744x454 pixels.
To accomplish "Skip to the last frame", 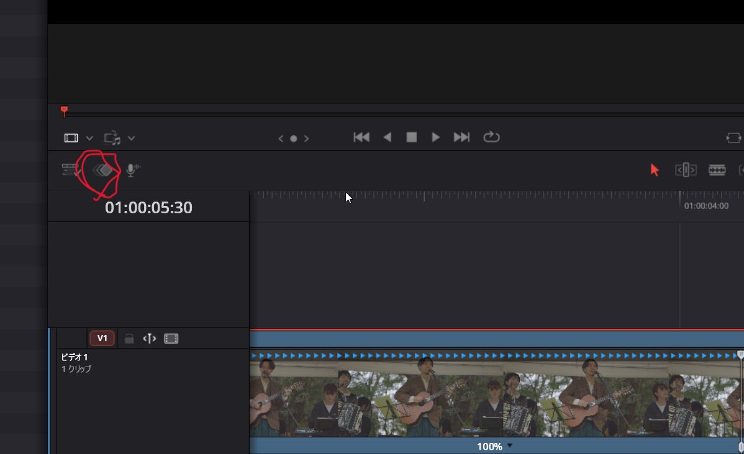I will tap(461, 138).
